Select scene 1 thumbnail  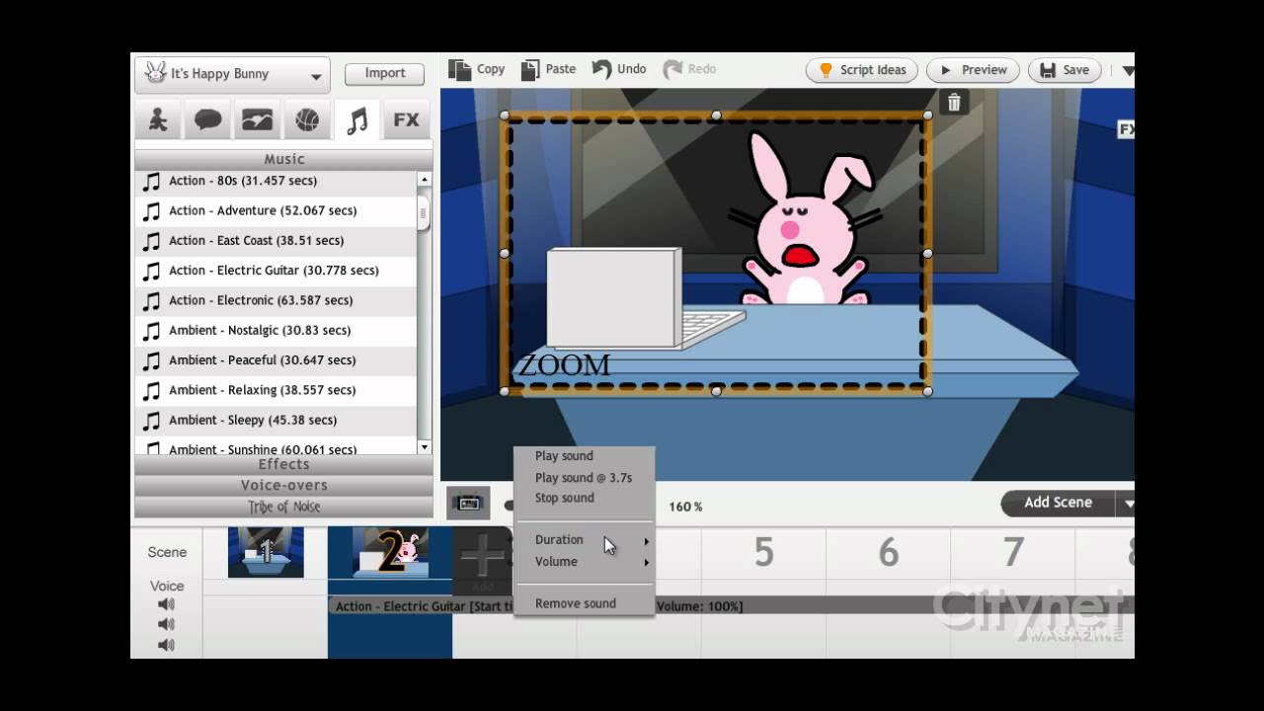(266, 552)
